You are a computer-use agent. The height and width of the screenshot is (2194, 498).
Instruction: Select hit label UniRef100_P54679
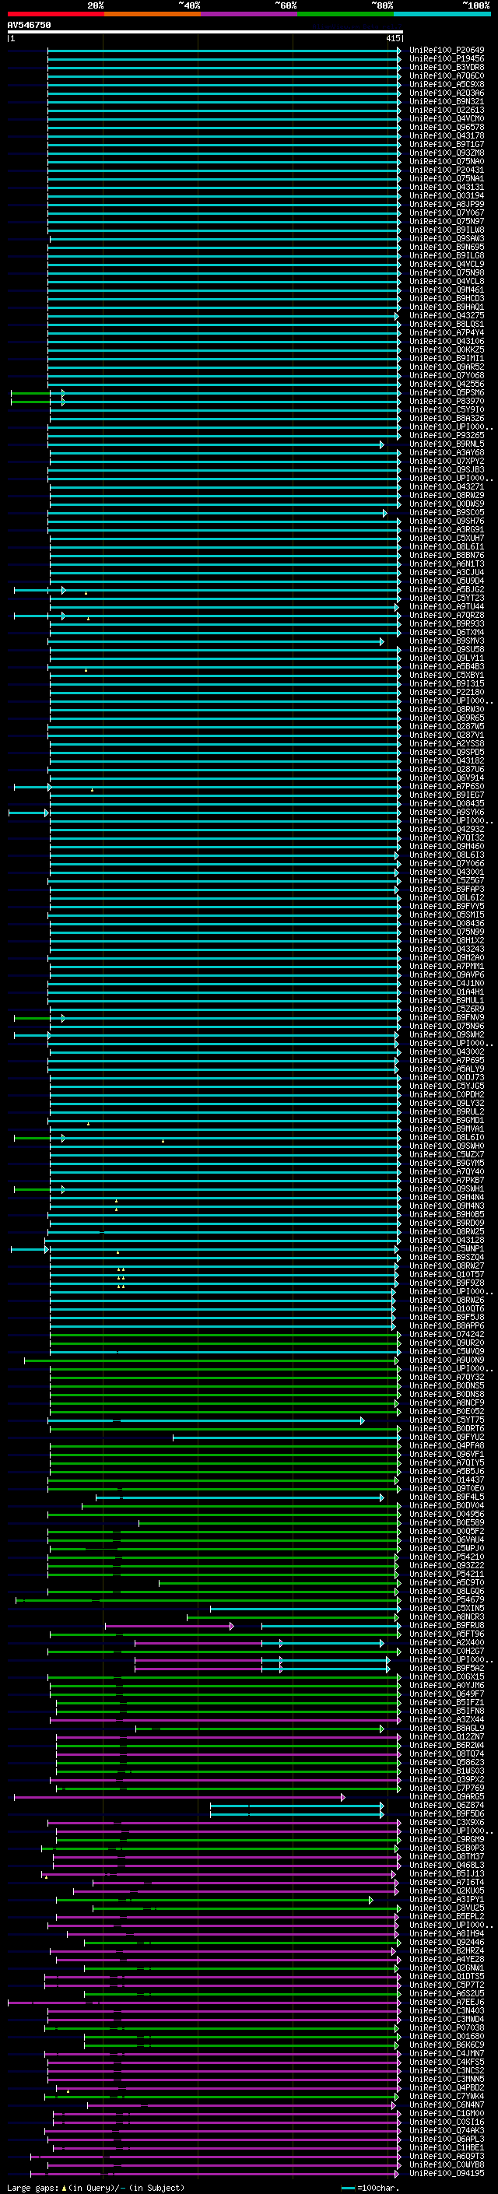click(447, 1599)
